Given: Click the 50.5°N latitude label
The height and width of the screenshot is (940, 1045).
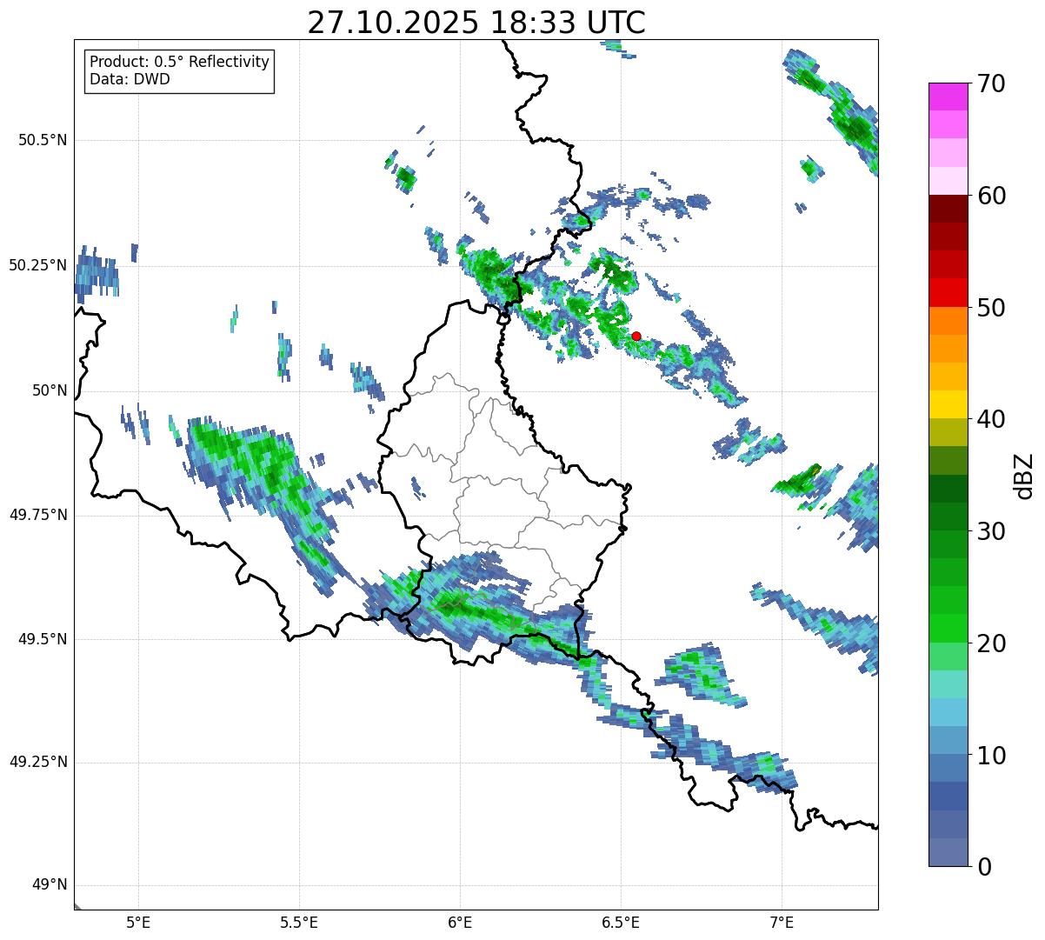Looking at the screenshot, I should click(43, 140).
